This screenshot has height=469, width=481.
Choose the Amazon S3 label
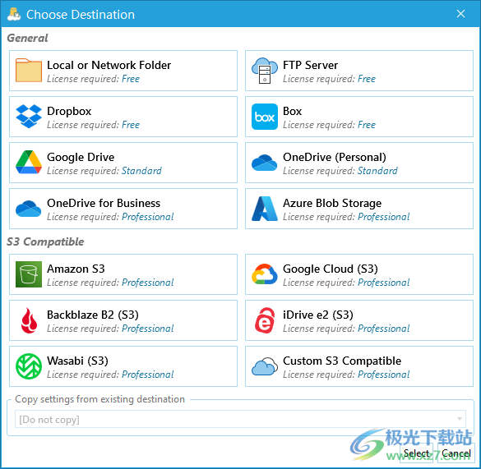point(76,269)
